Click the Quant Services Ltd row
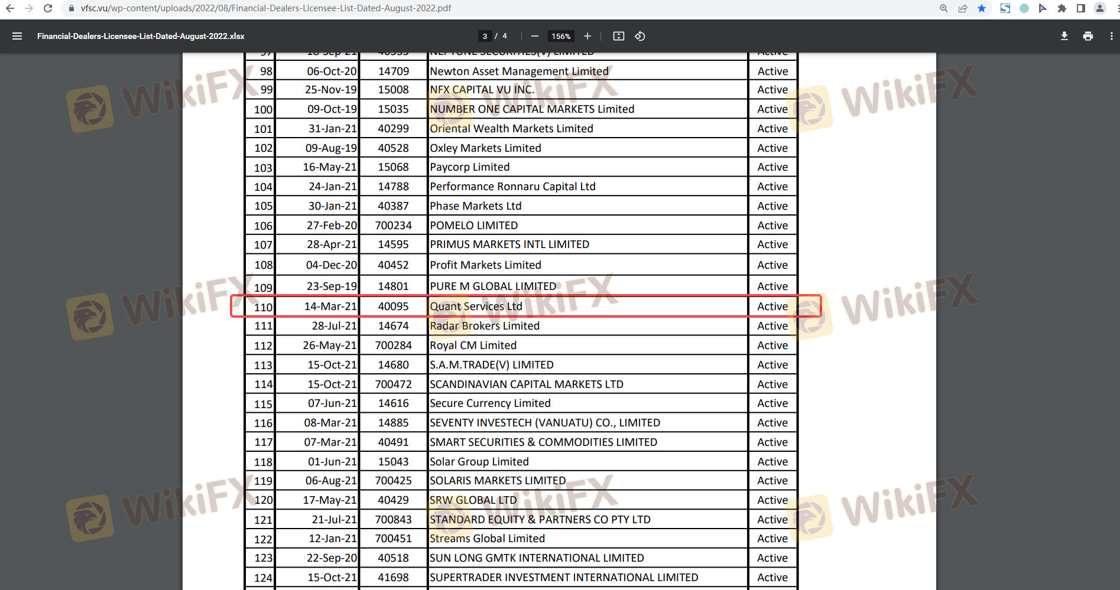Image resolution: width=1120 pixels, height=590 pixels. (x=476, y=307)
